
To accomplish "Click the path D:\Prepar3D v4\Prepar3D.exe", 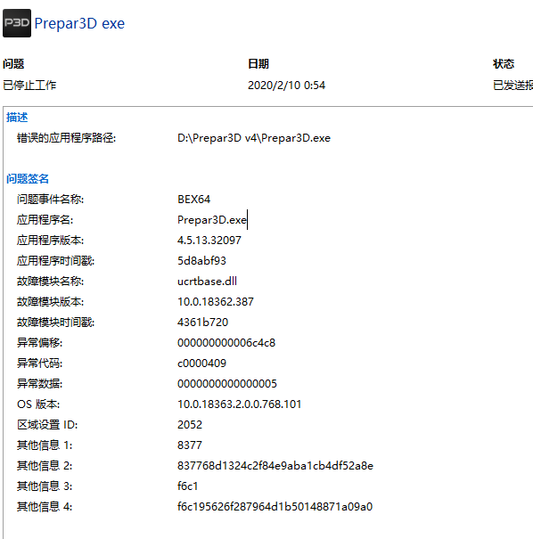I will tap(254, 138).
